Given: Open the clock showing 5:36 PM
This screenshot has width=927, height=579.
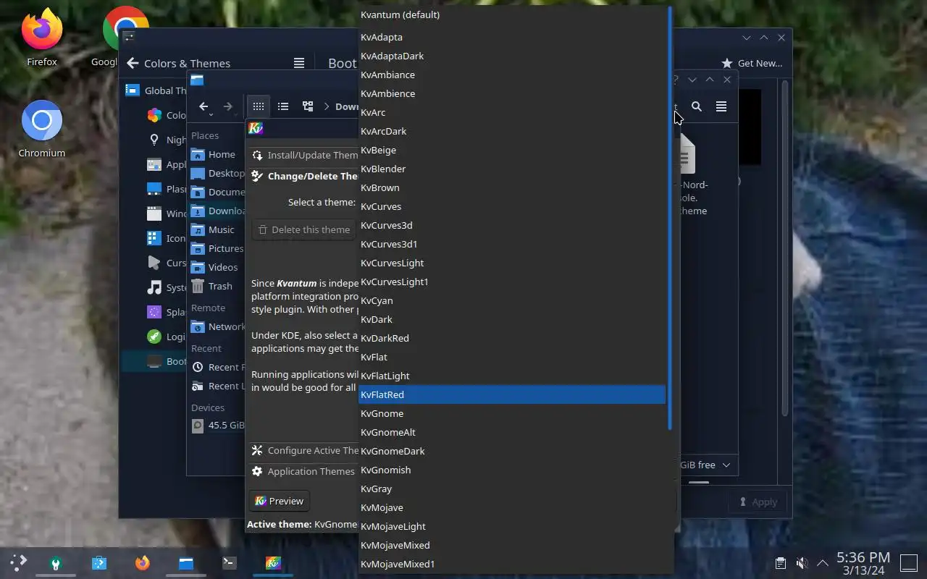Looking at the screenshot, I should (x=863, y=562).
